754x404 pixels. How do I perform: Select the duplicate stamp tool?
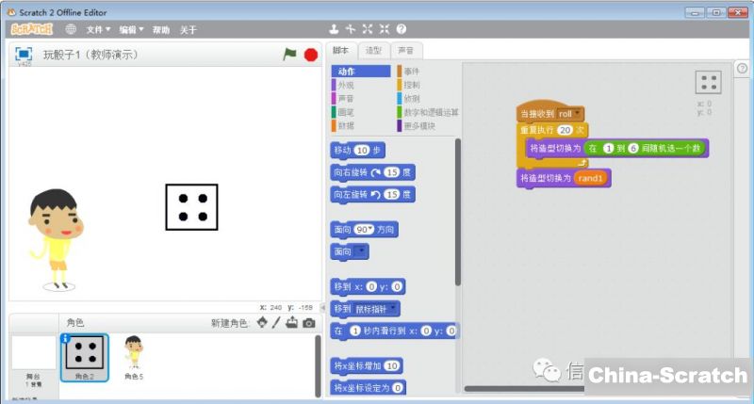[334, 29]
